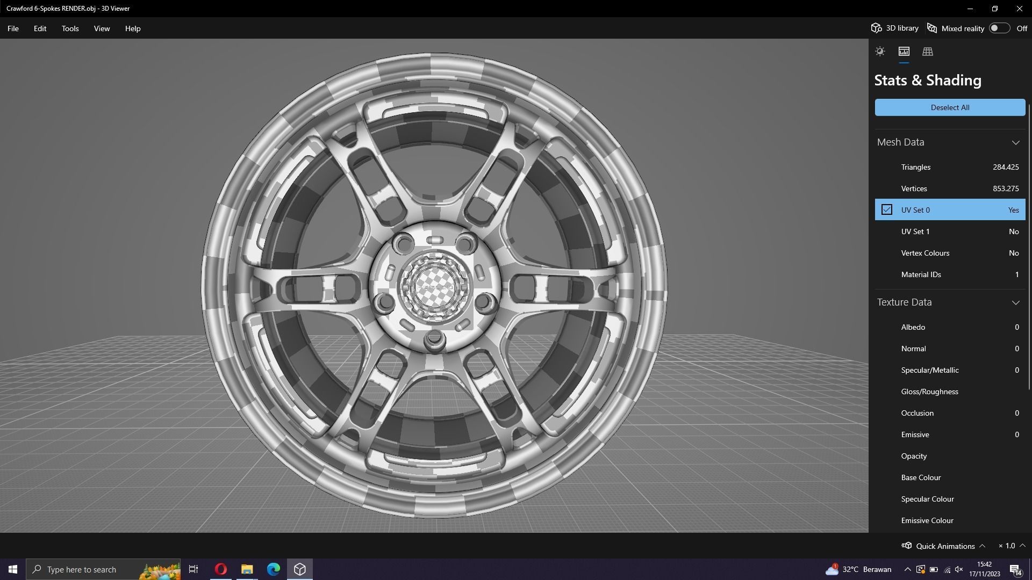The width and height of the screenshot is (1032, 580).
Task: Click the side panel vertical scrollbar
Action: click(x=1029, y=247)
